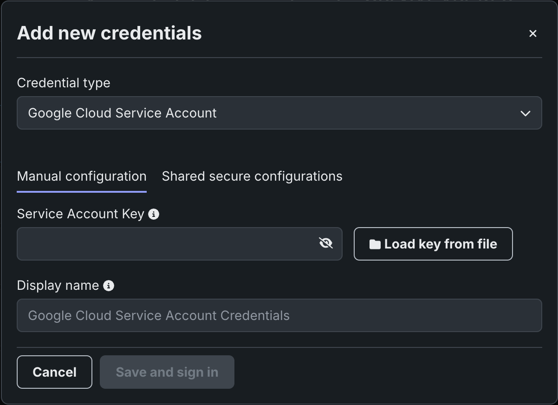Close the Add new credentials dialog
Screen dimensions: 558x405
point(532,33)
